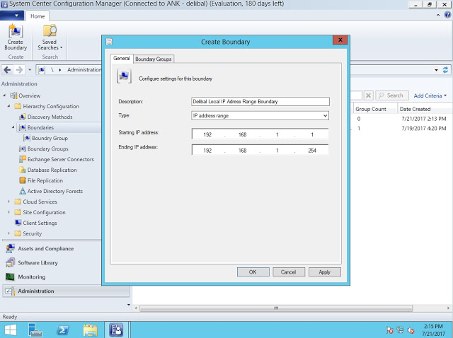The height and width of the screenshot is (338, 453).
Task: Switch to the Monitoring workspace
Action: (31, 277)
